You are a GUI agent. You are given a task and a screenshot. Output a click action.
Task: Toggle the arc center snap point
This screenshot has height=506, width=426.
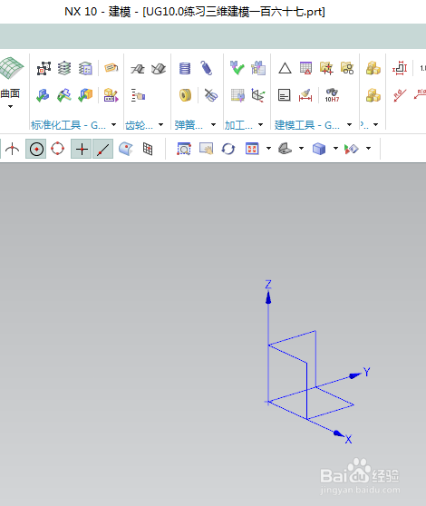coord(13,149)
